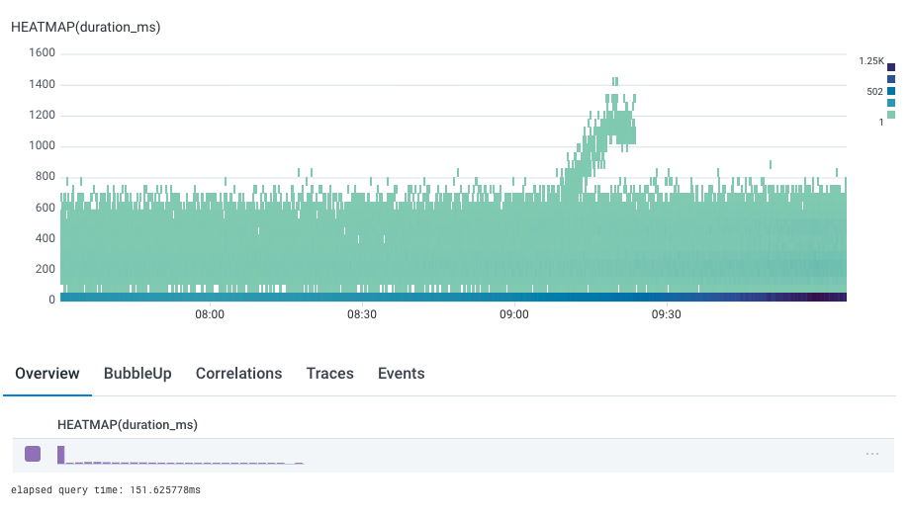Click the 09:00 time axis label

click(x=514, y=314)
